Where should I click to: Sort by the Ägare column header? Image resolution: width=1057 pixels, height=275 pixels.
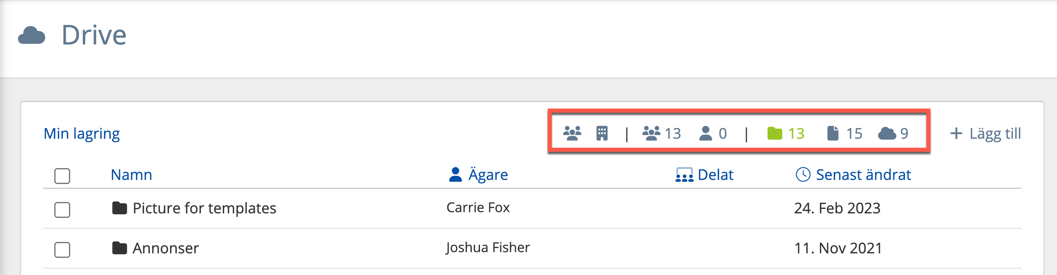tap(487, 175)
